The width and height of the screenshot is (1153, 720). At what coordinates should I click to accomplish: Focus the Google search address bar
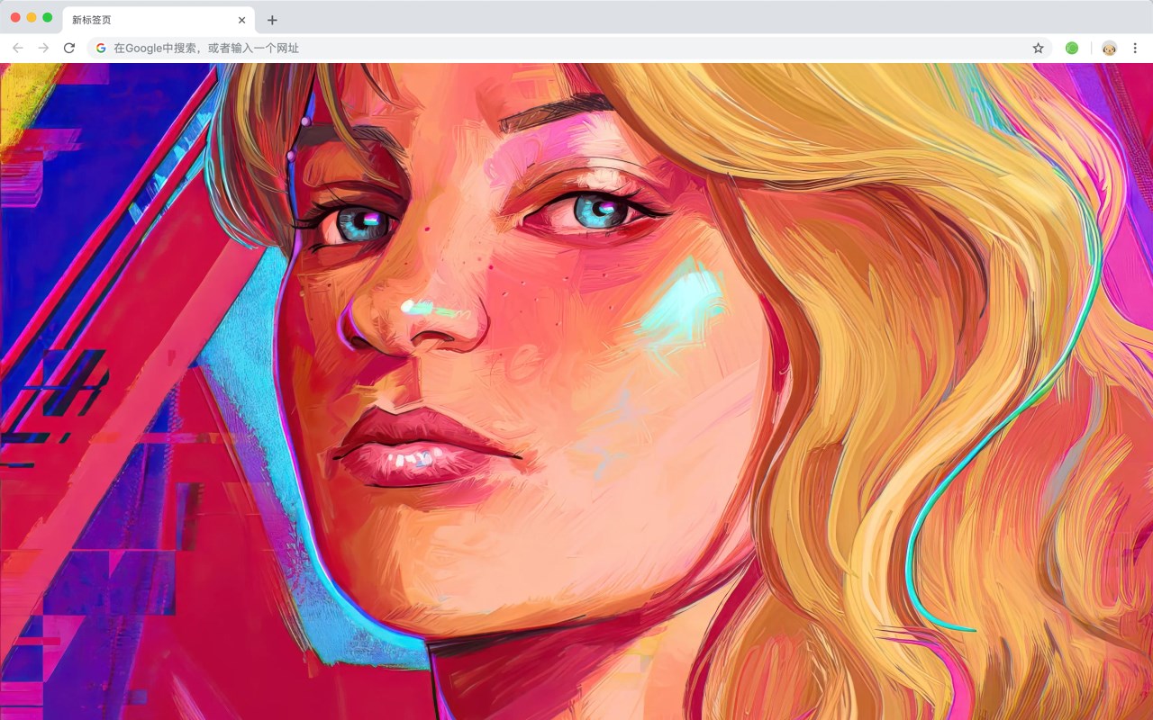569,48
